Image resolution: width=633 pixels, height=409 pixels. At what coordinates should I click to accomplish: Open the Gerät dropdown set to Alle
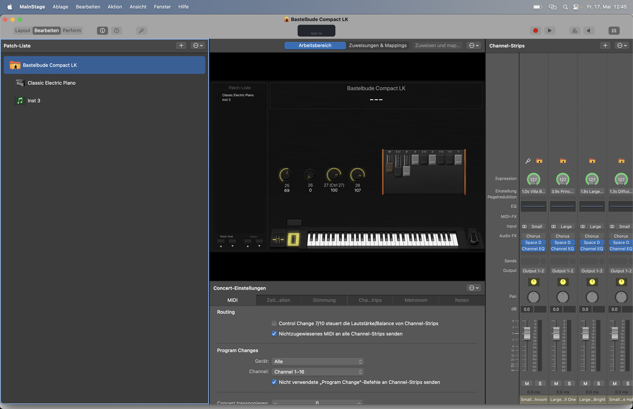pyautogui.click(x=317, y=362)
